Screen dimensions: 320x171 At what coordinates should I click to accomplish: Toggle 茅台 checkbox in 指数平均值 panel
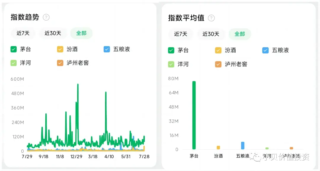[x=171, y=50]
